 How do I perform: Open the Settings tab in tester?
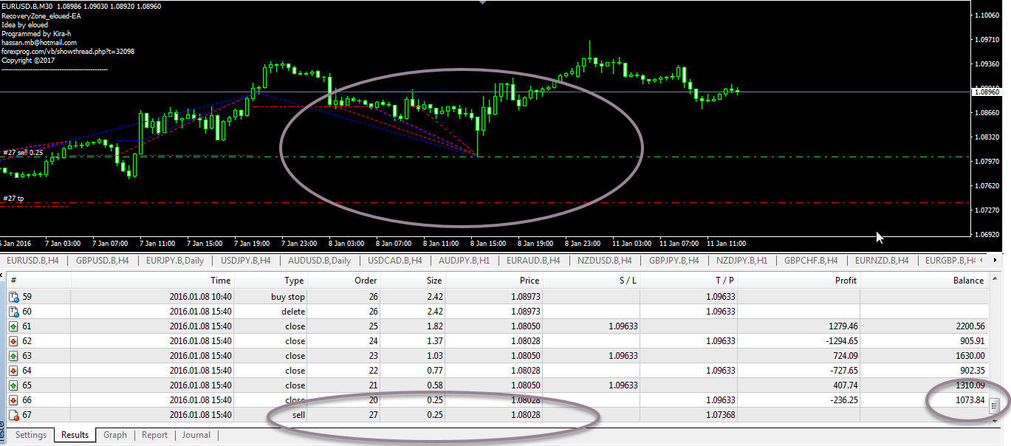click(31, 435)
